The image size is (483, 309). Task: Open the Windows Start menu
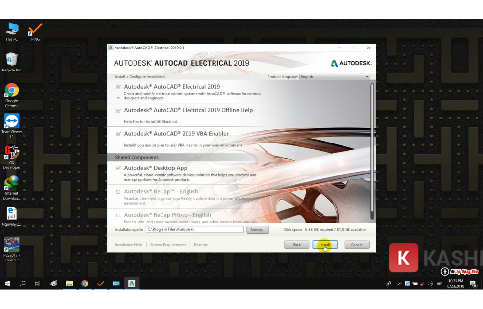pos(7,284)
